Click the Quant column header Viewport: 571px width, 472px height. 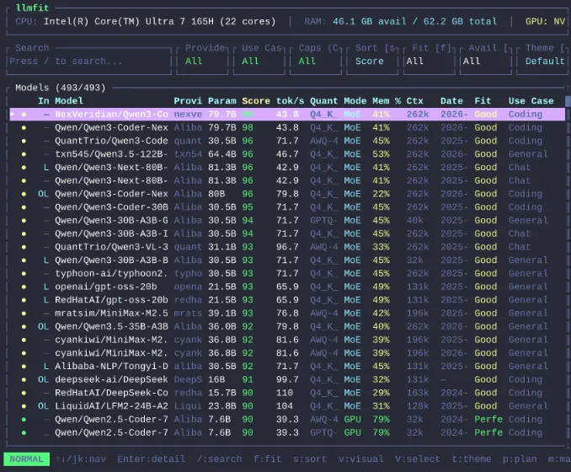pyautogui.click(x=323, y=101)
